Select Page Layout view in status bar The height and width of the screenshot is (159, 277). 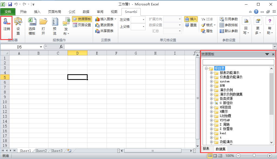[215, 156]
